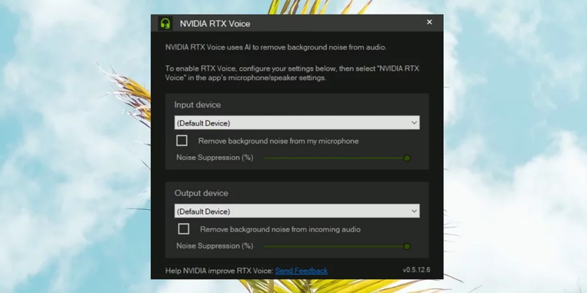Enable Remove background noise from incoming audio

tap(183, 229)
